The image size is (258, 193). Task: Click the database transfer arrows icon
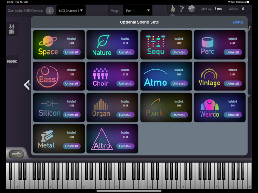(12, 29)
